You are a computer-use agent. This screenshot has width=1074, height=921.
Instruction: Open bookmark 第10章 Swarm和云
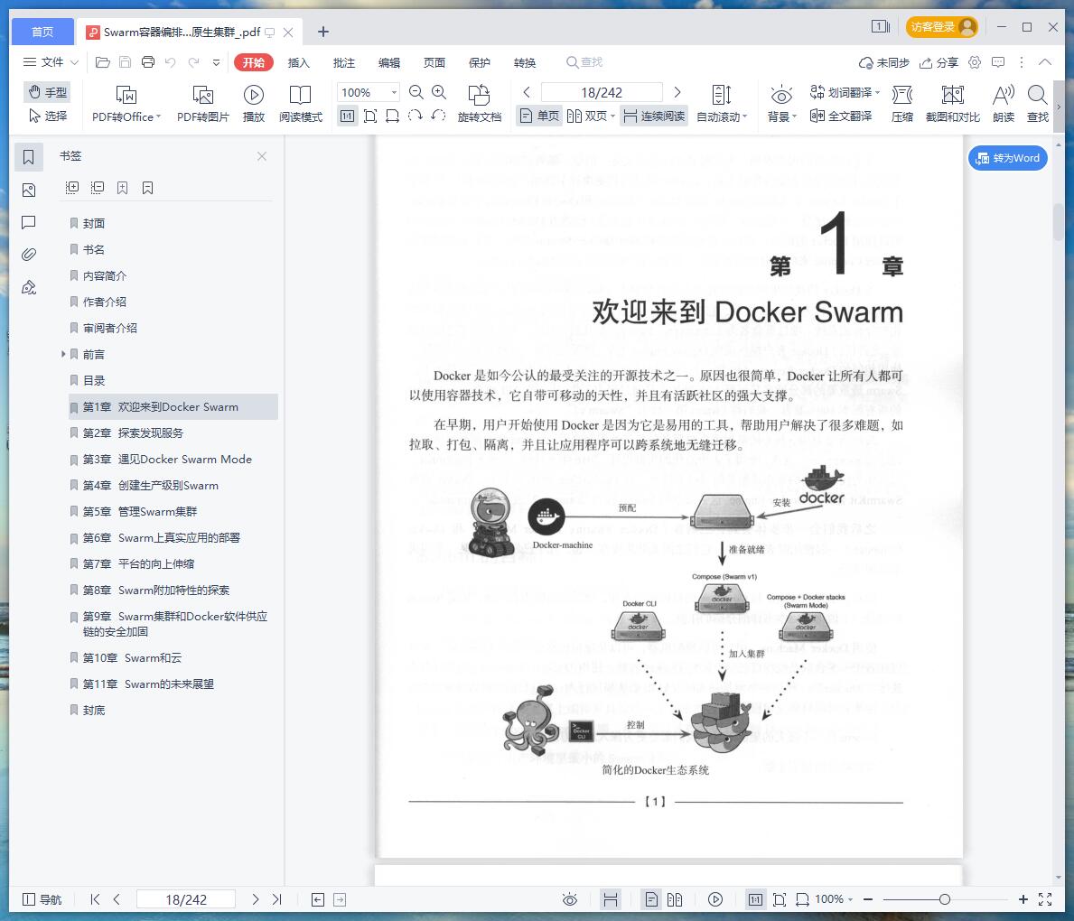click(132, 657)
